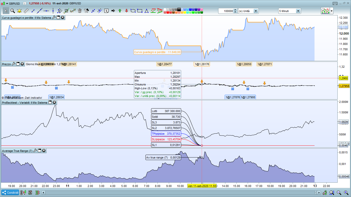Viewport: 351px width, 197px height.
Task: Open the (x) Unità dropdown
Action: tap(256, 11)
